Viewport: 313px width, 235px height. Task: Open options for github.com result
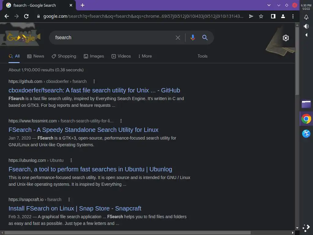(x=94, y=81)
